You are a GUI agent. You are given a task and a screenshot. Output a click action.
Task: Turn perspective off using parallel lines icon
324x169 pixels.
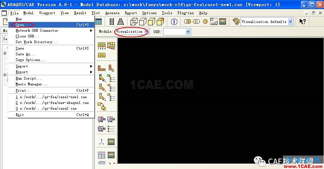[112, 22]
